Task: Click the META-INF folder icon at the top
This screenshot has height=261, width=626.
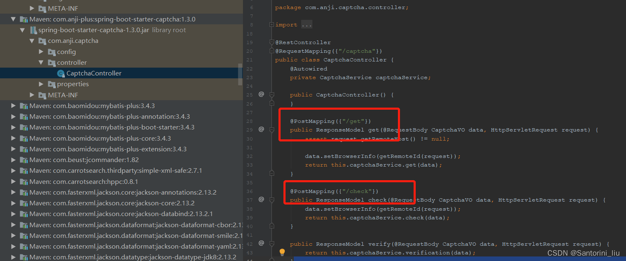Action: coord(42,8)
